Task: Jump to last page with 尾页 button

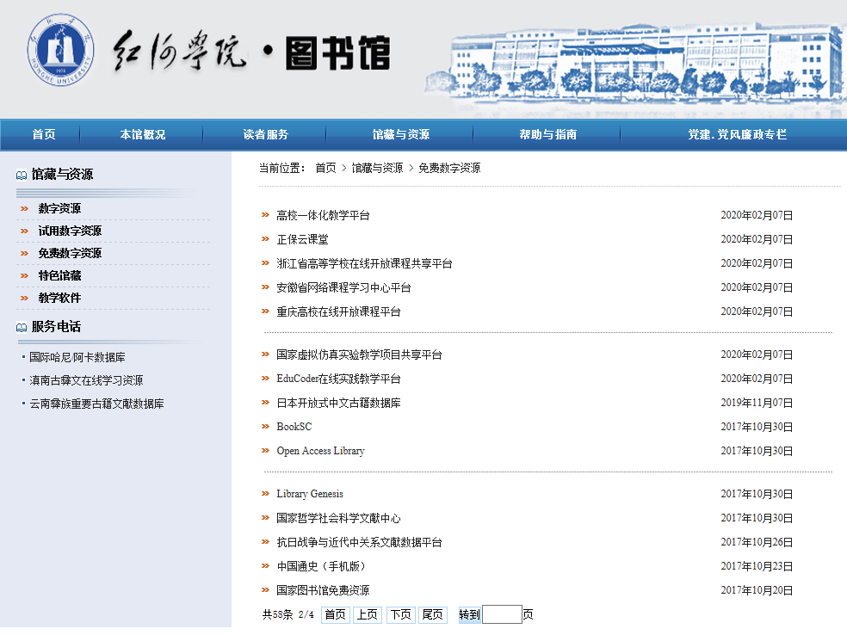Action: [432, 614]
